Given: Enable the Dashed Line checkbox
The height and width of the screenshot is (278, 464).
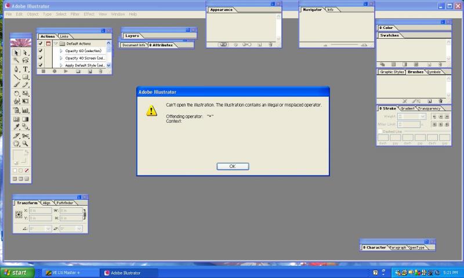Looking at the screenshot, I should [x=380, y=131].
